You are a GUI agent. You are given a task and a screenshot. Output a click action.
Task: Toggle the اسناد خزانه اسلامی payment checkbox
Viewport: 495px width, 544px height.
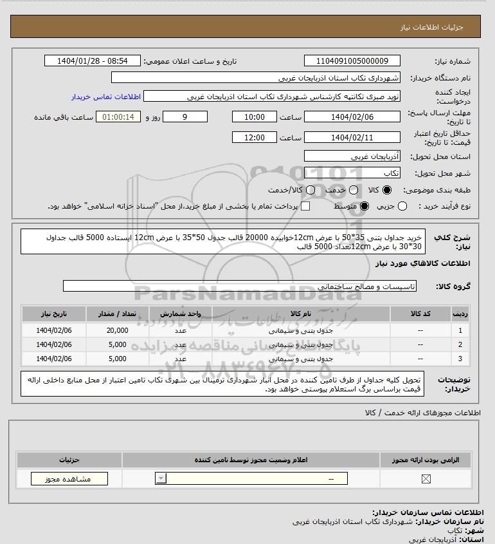[305, 207]
